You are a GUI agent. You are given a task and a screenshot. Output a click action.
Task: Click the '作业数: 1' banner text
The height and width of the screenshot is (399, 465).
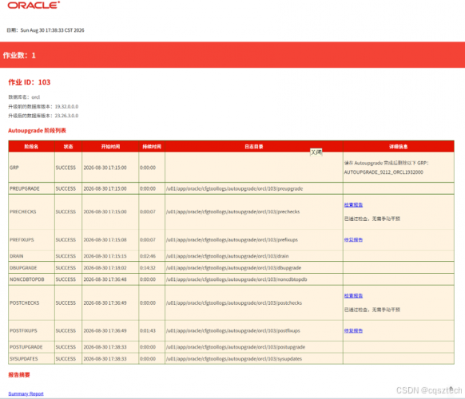pos(19,55)
